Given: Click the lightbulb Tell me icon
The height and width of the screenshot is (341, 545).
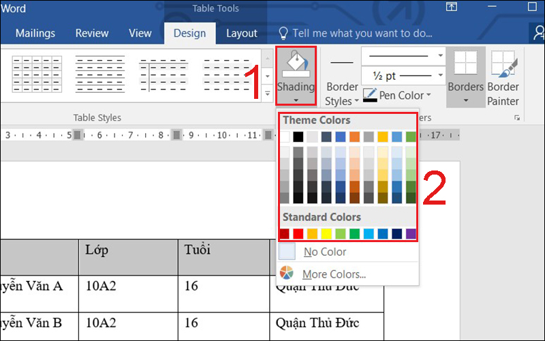Looking at the screenshot, I should coord(283,33).
